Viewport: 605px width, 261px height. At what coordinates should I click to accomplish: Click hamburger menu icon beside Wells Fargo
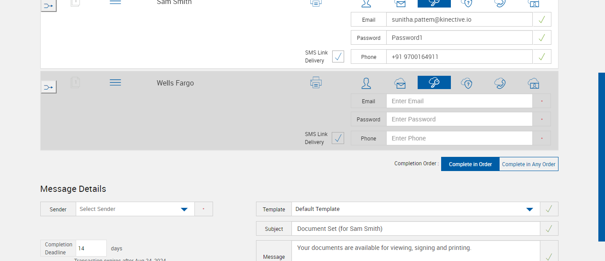pyautogui.click(x=115, y=83)
